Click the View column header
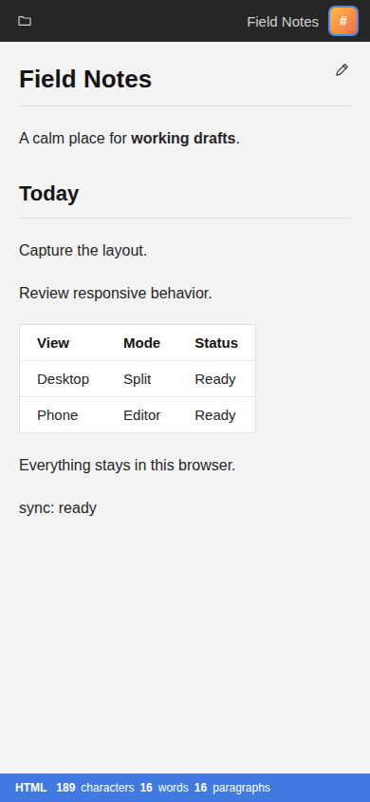This screenshot has width=370, height=802. click(x=53, y=343)
